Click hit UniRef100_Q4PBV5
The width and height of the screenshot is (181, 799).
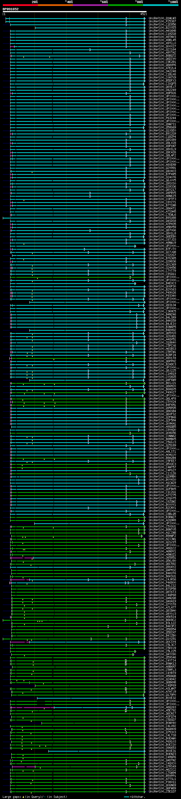tap(162, 193)
